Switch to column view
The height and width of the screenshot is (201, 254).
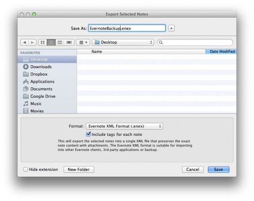point(60,43)
